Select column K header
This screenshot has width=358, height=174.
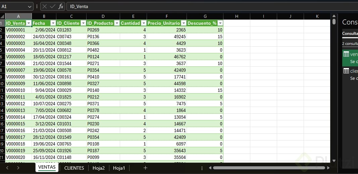317,16
